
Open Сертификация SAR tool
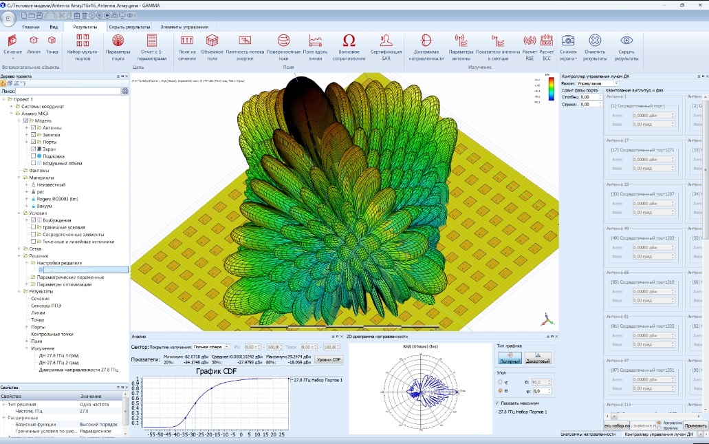pyautogui.click(x=386, y=41)
